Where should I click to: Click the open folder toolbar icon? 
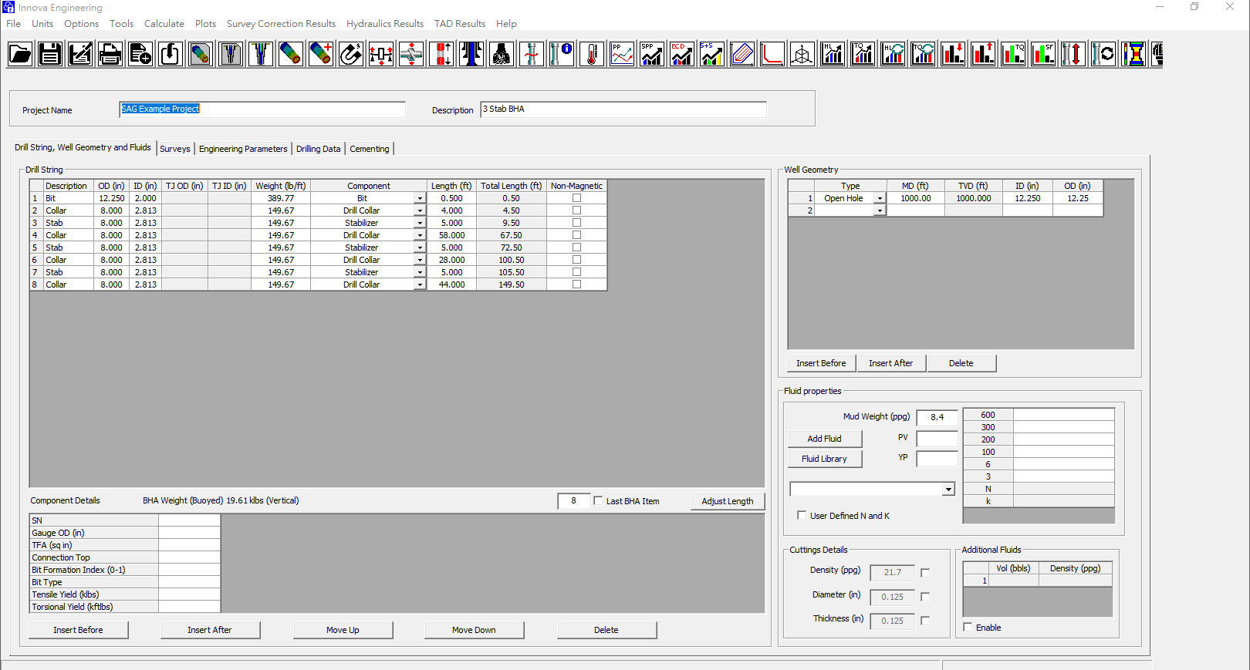[x=20, y=54]
